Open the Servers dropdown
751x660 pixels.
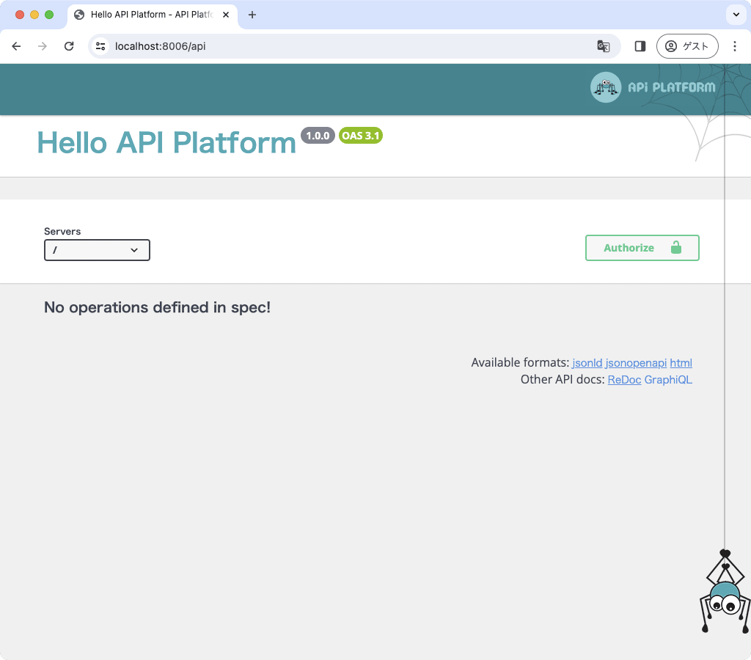click(97, 250)
